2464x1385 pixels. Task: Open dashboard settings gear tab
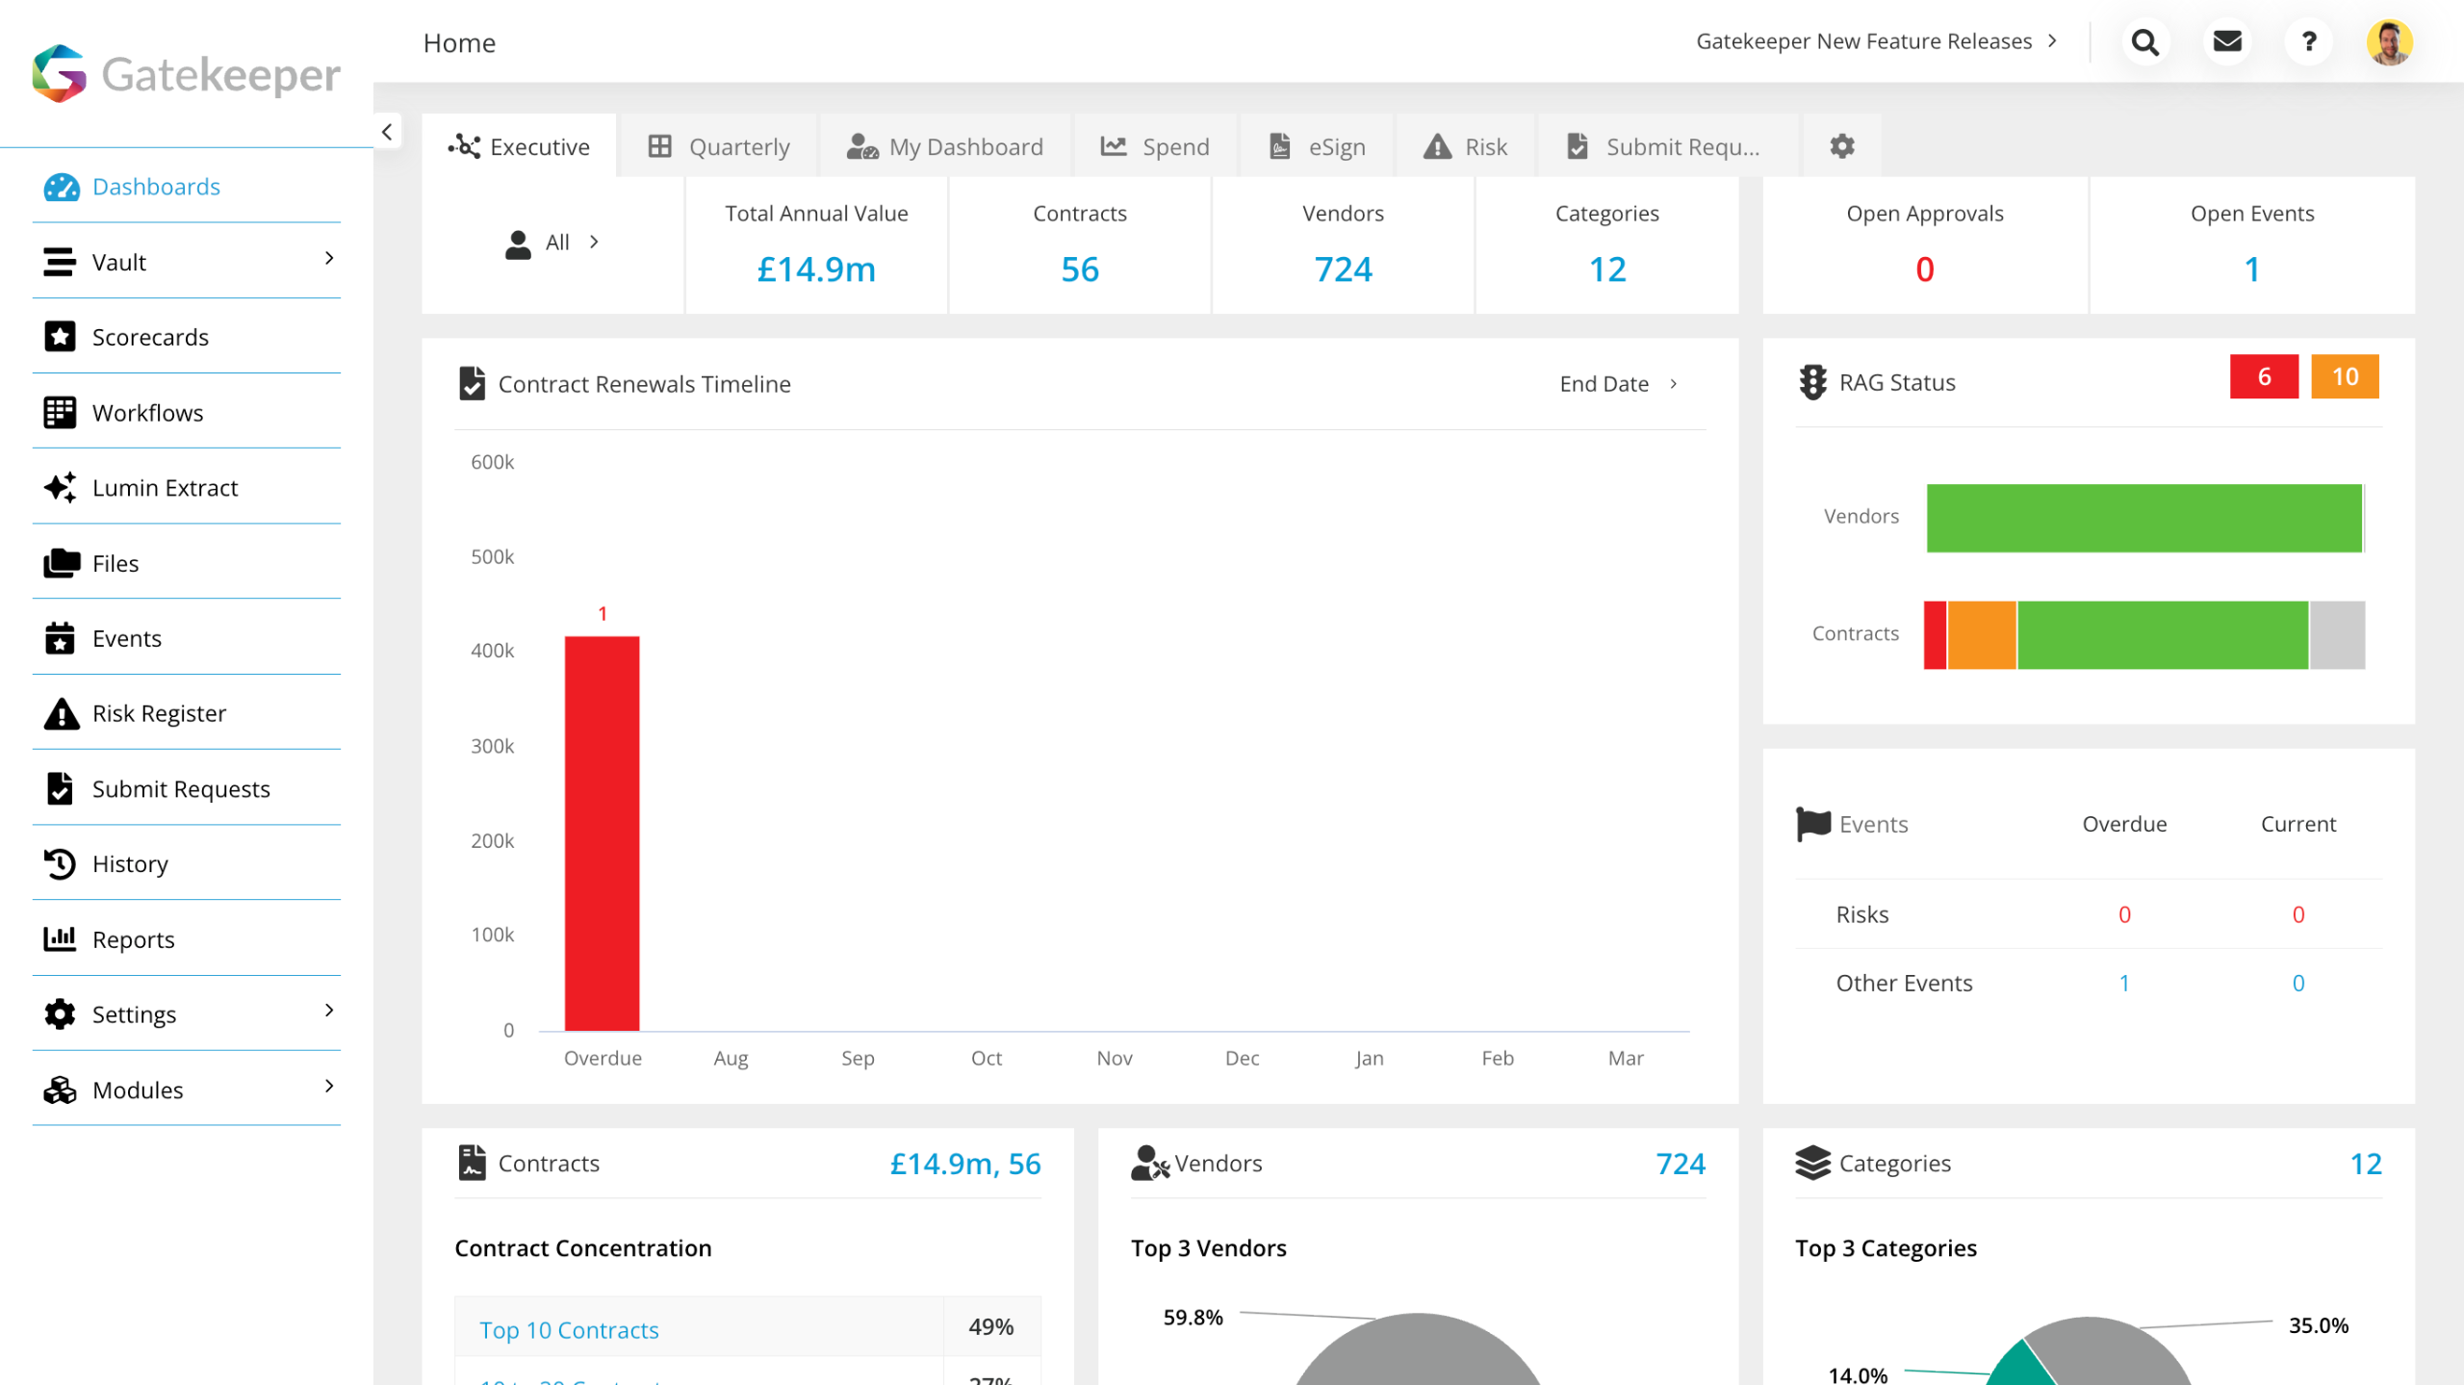(x=1841, y=146)
